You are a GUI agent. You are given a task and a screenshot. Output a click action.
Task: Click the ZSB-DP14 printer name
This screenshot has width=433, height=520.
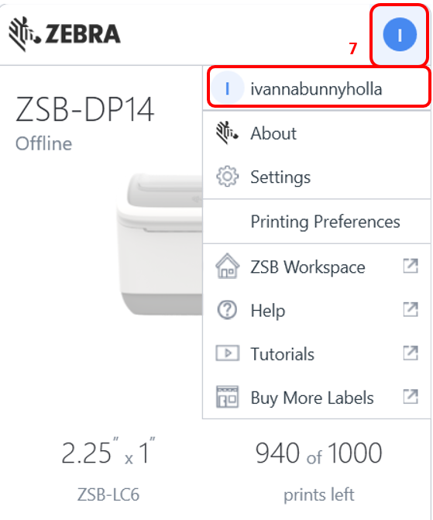tap(85, 109)
